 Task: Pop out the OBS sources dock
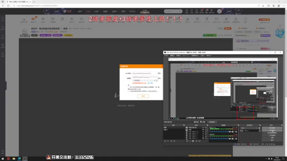[207, 125]
